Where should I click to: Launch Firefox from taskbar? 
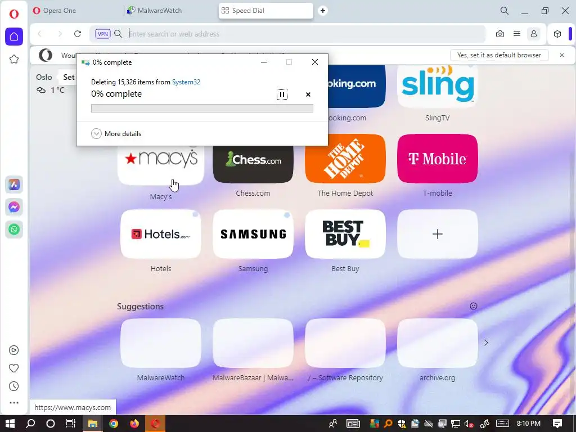(x=134, y=424)
